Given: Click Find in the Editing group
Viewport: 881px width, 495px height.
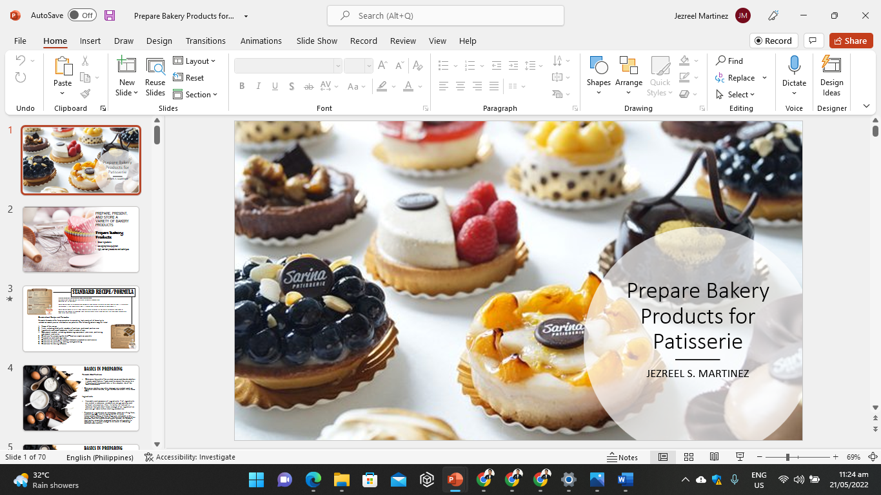Looking at the screenshot, I should click(729, 61).
